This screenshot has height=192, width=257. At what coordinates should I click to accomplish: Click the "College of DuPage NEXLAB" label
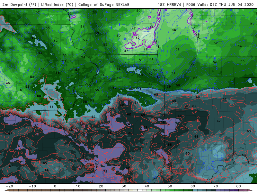pyautogui.click(x=104, y=4)
